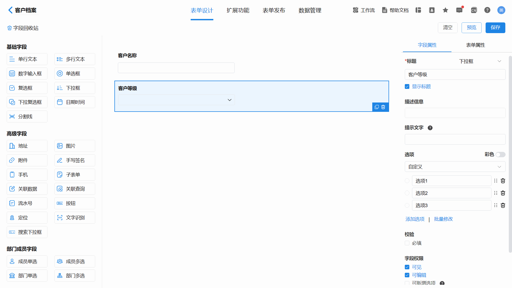Toggle the 可编辑 editable checkbox
The image size is (512, 288).
[x=407, y=275]
